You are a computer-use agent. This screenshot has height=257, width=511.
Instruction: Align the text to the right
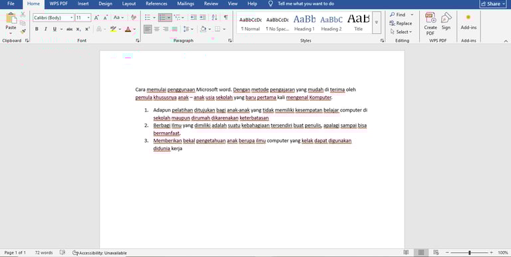click(x=166, y=29)
